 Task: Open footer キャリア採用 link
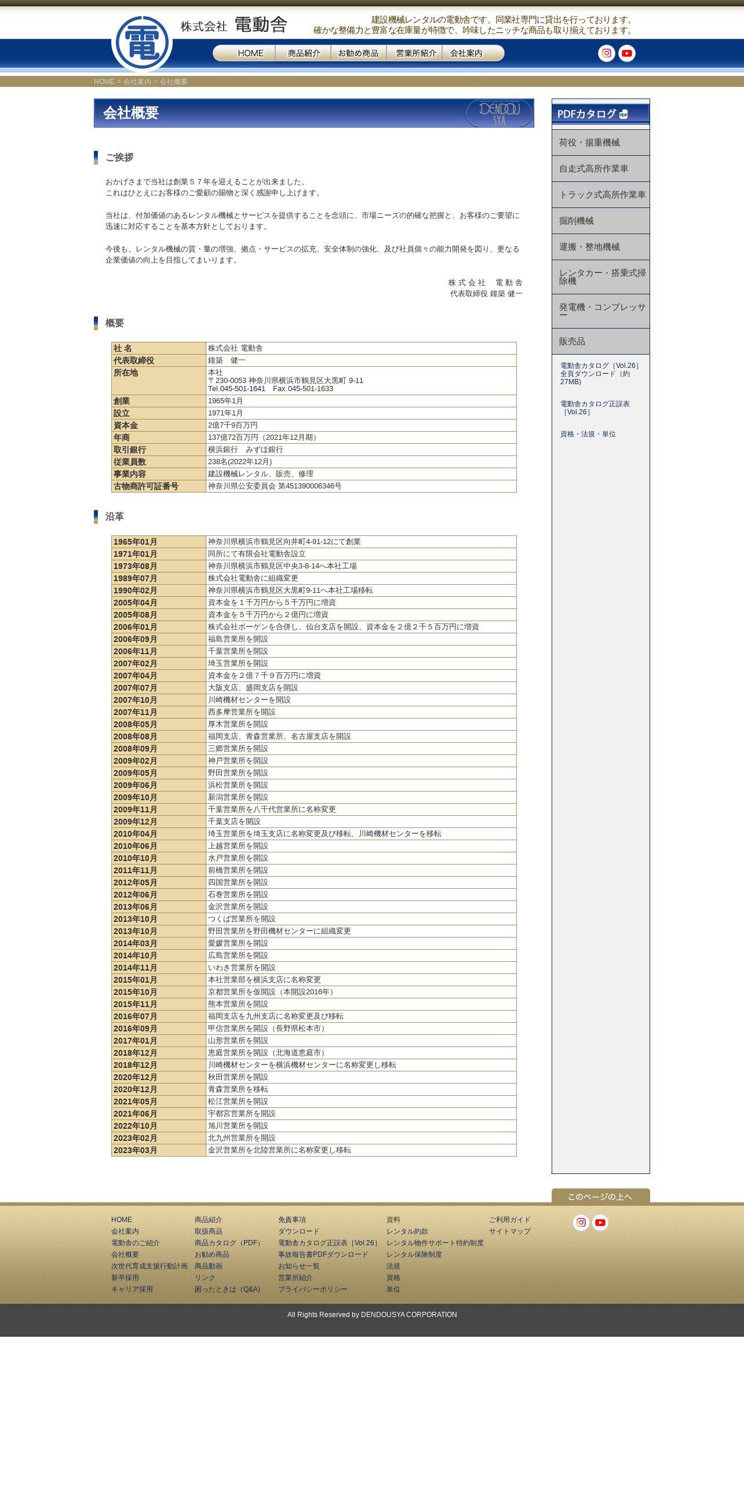point(132,1289)
